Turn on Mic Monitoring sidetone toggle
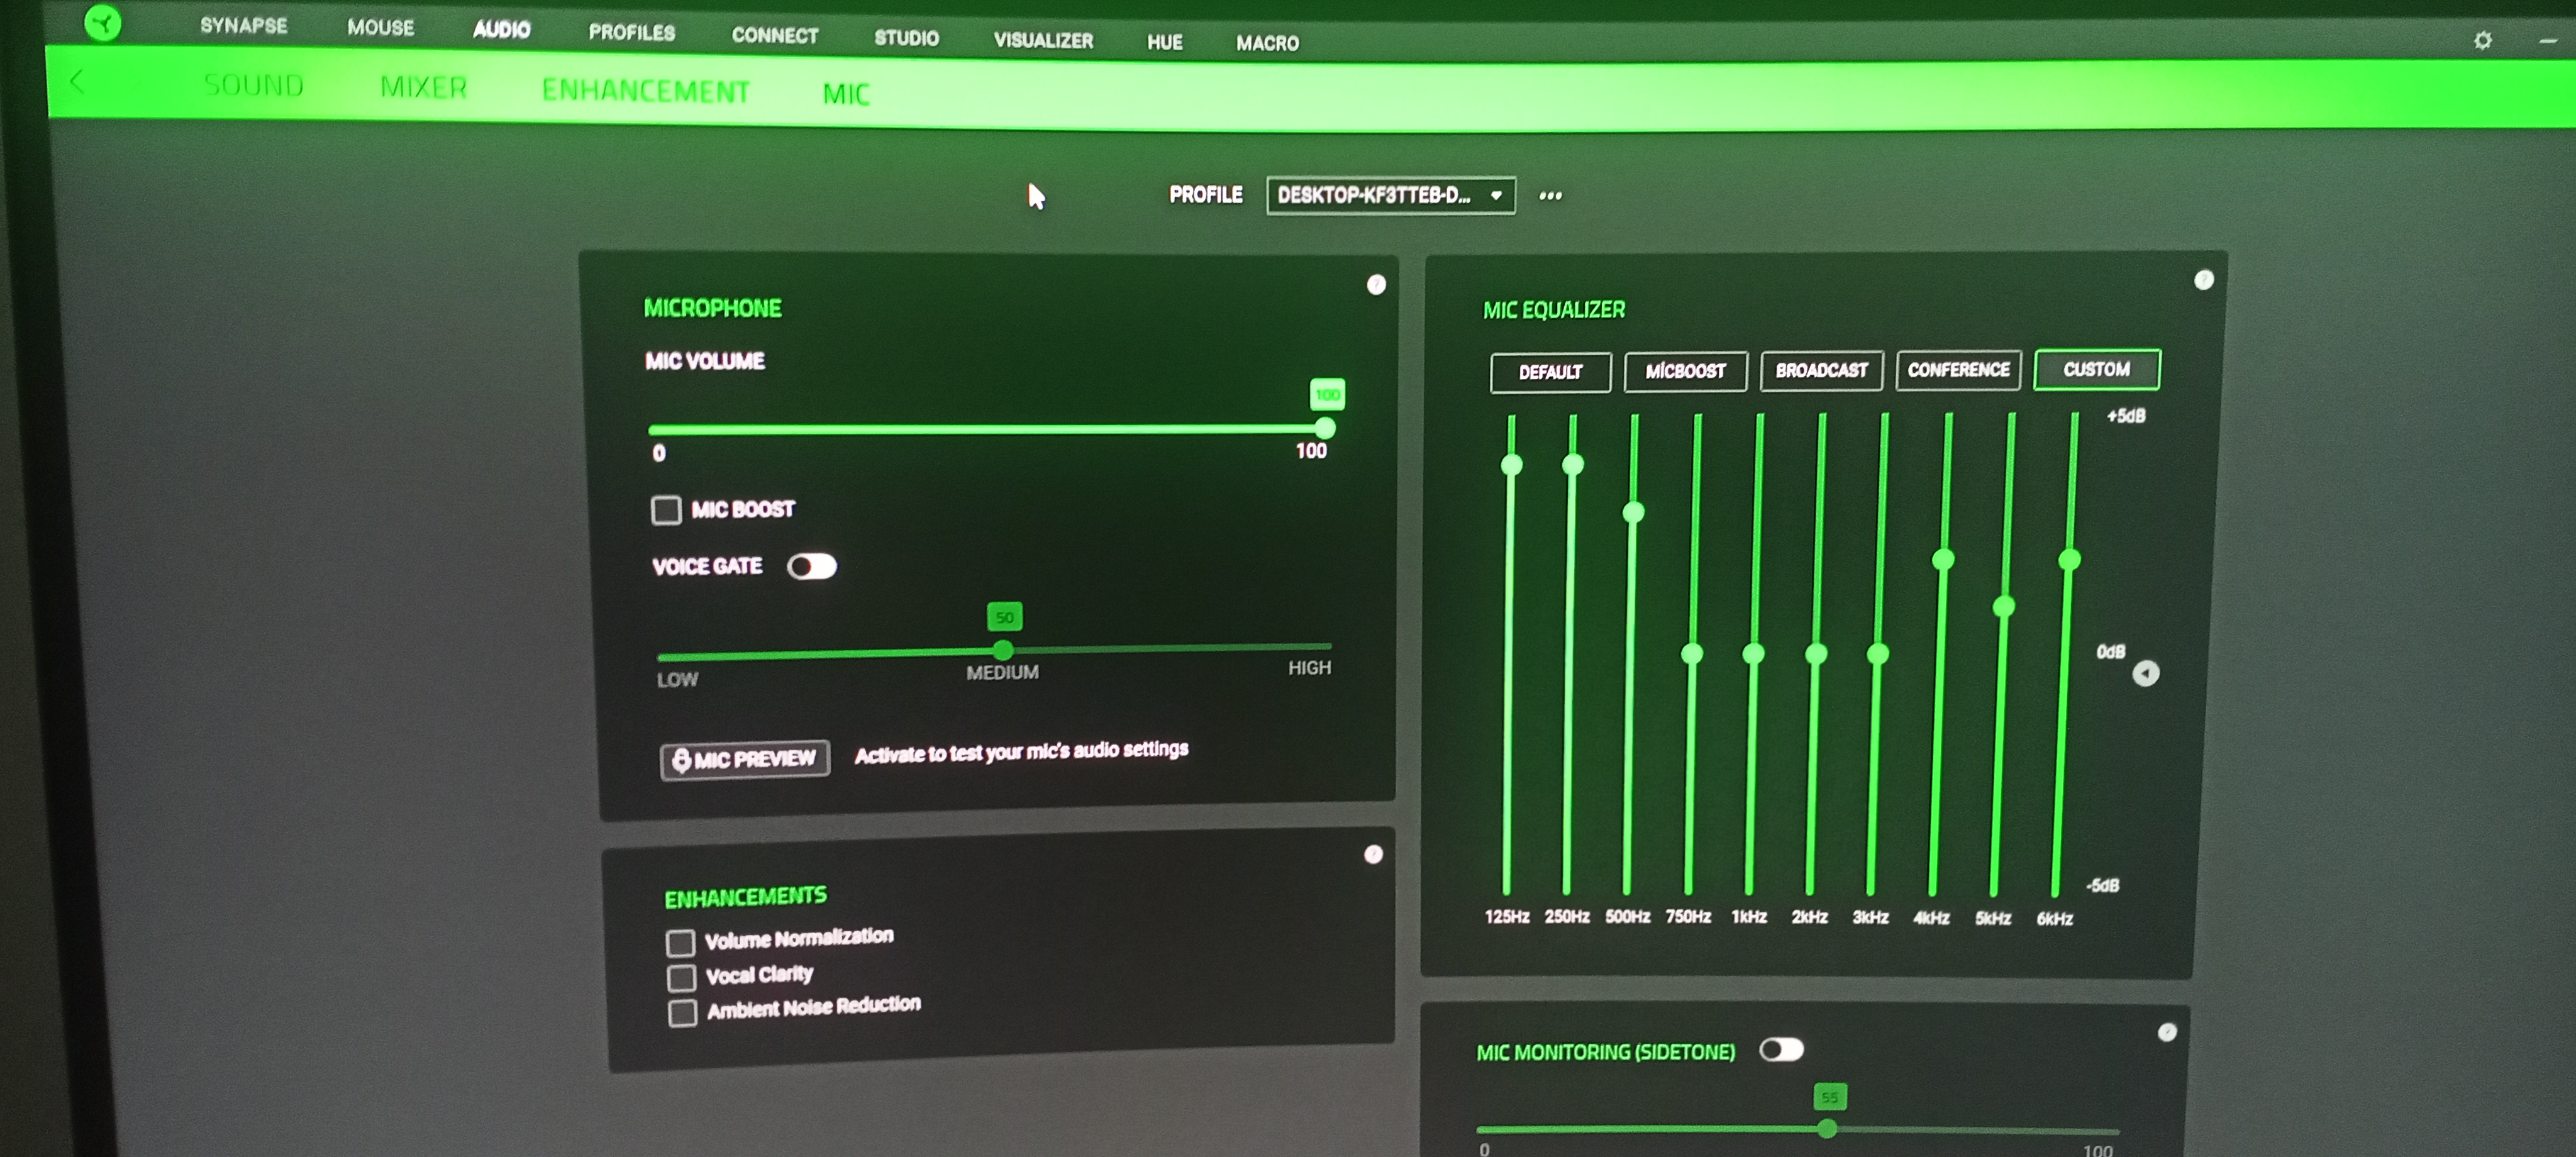Image resolution: width=2576 pixels, height=1157 pixels. (x=1781, y=1049)
